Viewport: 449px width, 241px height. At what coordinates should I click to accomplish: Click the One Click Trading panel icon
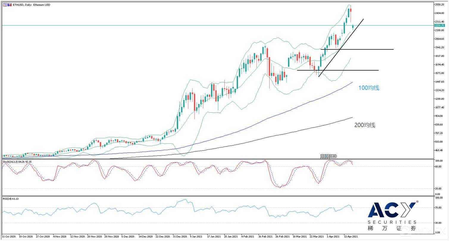pyautogui.click(x=4, y=5)
